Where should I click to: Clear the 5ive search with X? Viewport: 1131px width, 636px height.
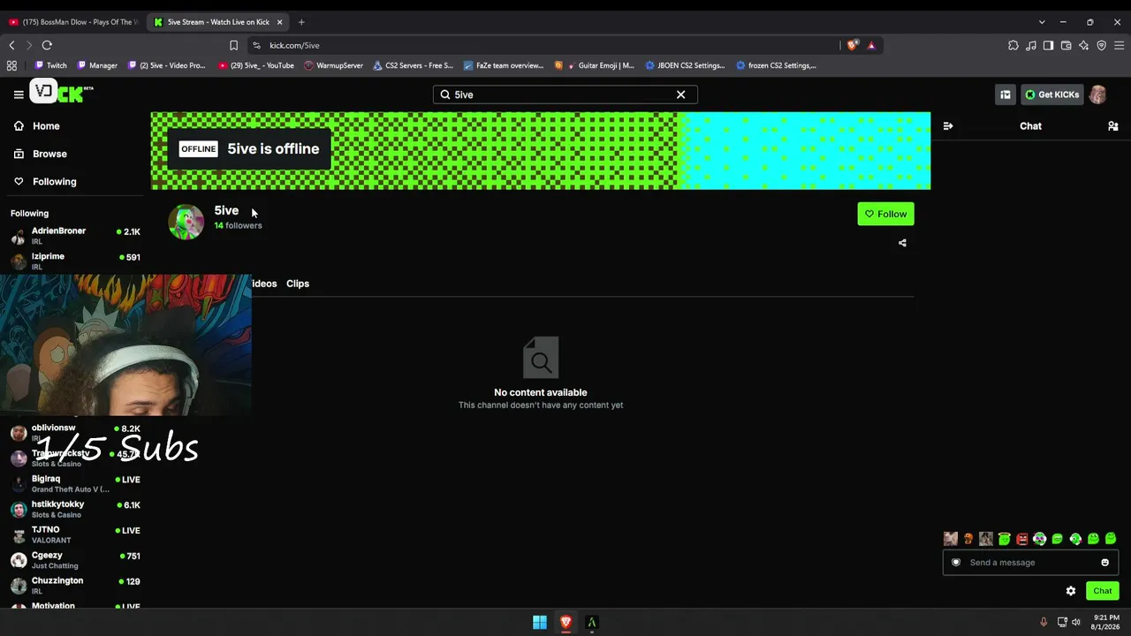680,95
